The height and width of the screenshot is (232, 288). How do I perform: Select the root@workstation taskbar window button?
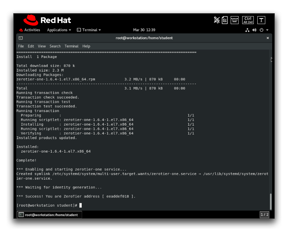(49, 215)
